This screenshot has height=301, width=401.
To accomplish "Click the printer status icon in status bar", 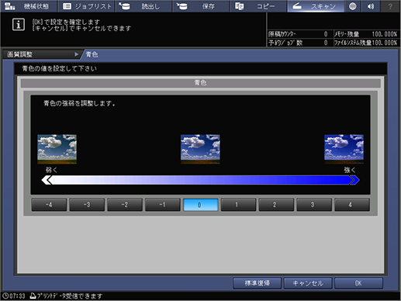I will [x=33, y=296].
